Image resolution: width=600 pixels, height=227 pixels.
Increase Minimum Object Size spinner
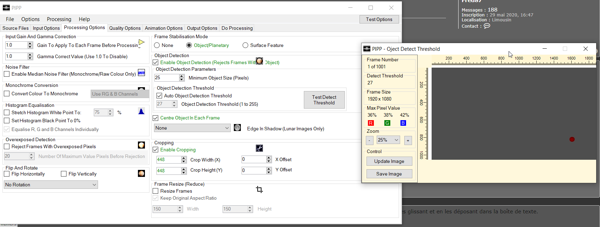pyautogui.click(x=181, y=76)
